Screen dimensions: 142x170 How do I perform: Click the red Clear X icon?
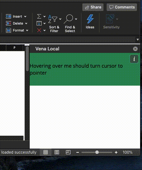point(39,30)
